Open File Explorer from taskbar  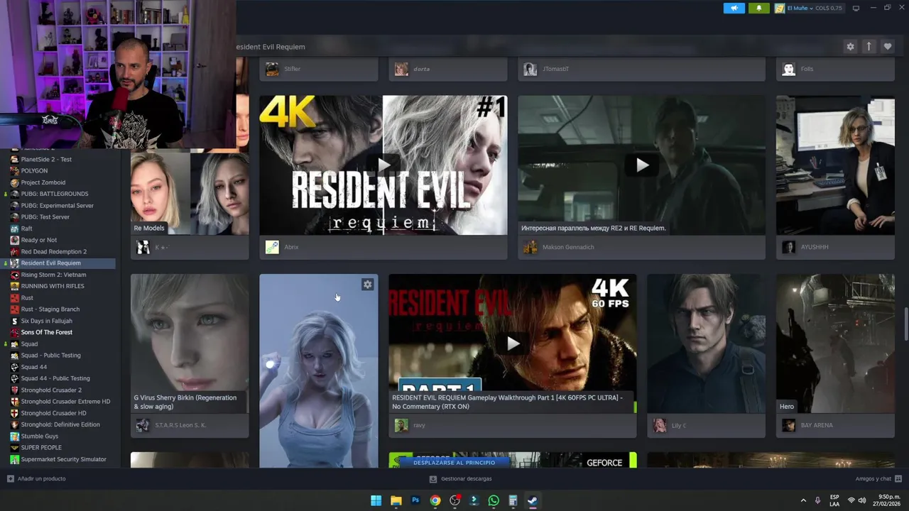point(396,500)
